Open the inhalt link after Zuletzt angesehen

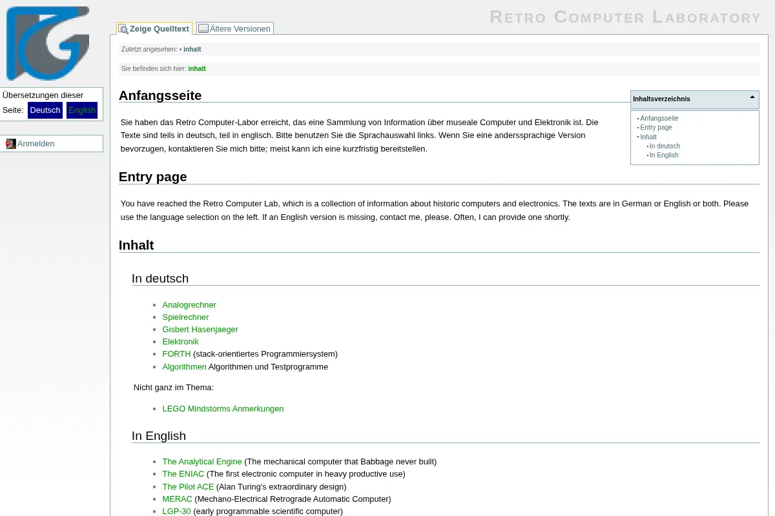pos(192,49)
